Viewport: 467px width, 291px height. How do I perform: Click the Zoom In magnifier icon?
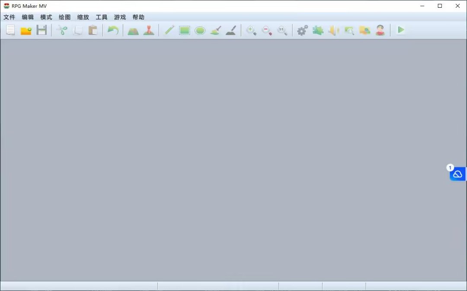click(x=251, y=30)
